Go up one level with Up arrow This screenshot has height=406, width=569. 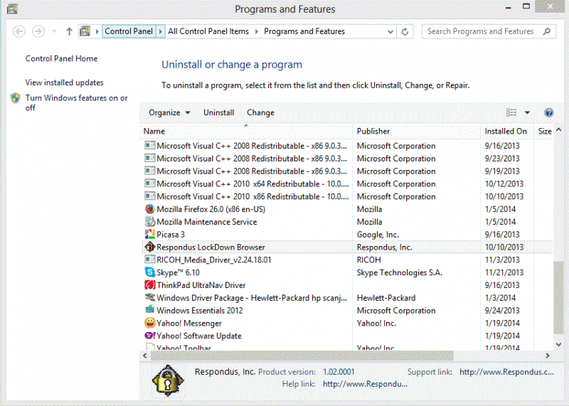tap(69, 31)
